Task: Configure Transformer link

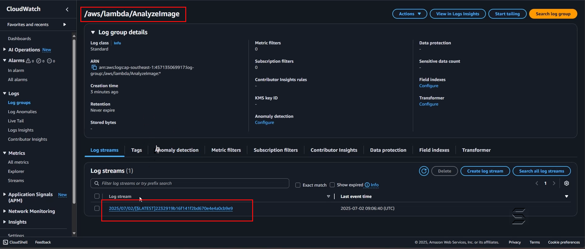Action: click(x=429, y=104)
